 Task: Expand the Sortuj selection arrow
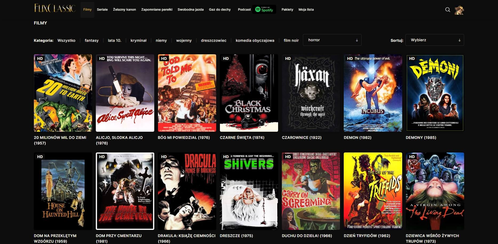click(x=459, y=40)
